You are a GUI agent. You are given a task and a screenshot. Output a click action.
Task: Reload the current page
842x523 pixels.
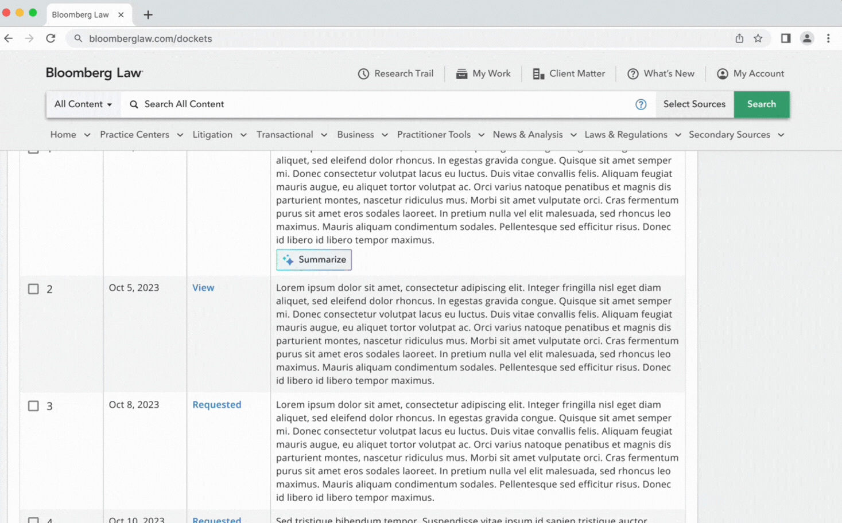(x=51, y=38)
